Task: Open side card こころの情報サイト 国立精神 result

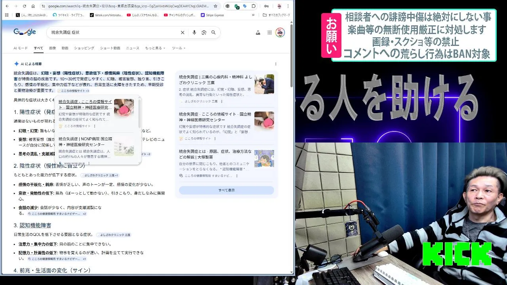Action: coord(227,126)
